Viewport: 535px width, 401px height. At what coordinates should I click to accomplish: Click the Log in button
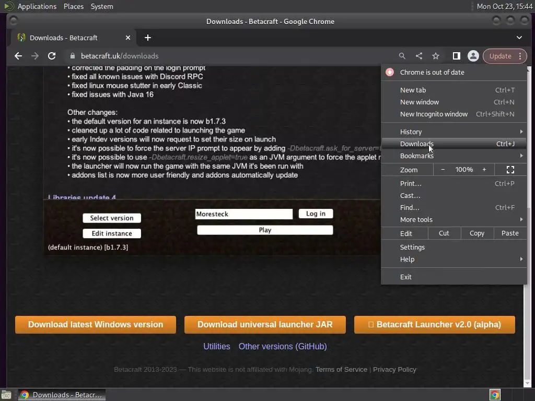click(x=316, y=214)
